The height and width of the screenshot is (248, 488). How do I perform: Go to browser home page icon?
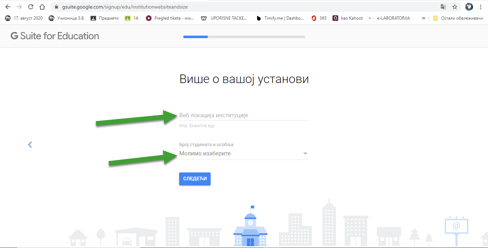click(x=42, y=7)
